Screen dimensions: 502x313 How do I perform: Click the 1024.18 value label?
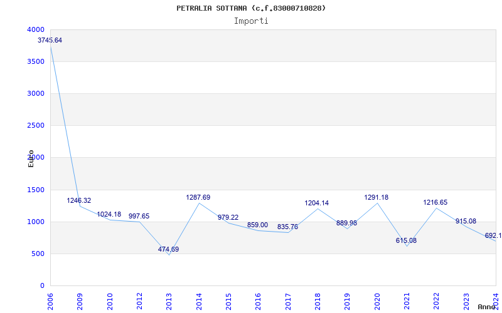coord(109,214)
